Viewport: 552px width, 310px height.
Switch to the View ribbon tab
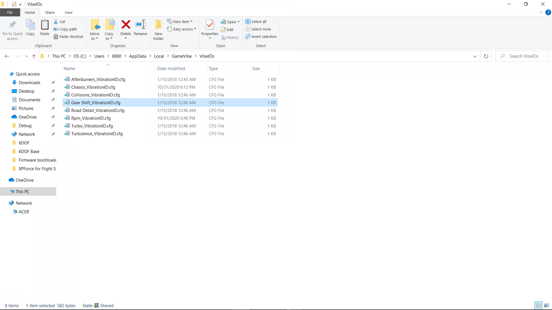coord(69,12)
